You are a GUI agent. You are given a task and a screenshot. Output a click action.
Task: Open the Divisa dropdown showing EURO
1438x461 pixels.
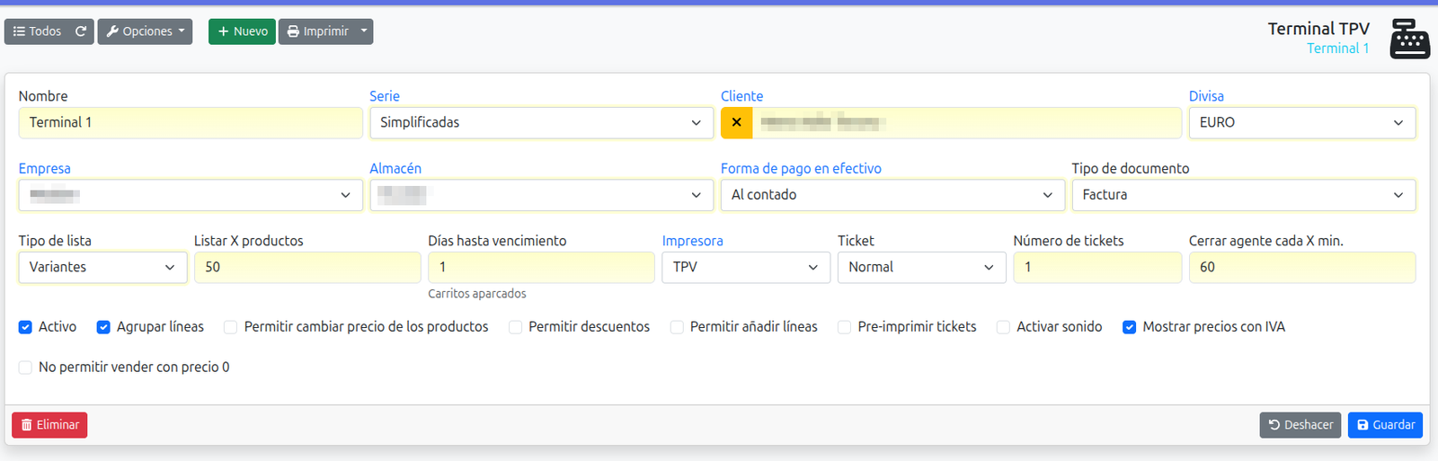click(x=1302, y=122)
